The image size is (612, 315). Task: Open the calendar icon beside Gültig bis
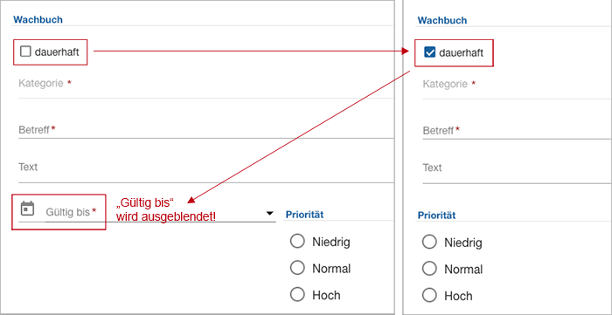click(x=27, y=209)
